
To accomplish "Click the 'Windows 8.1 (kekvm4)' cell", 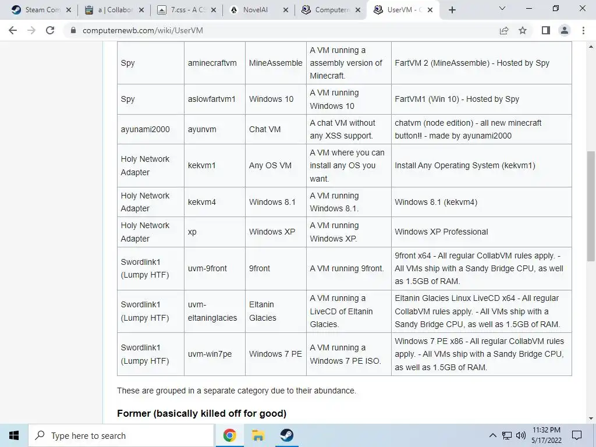I will point(481,202).
